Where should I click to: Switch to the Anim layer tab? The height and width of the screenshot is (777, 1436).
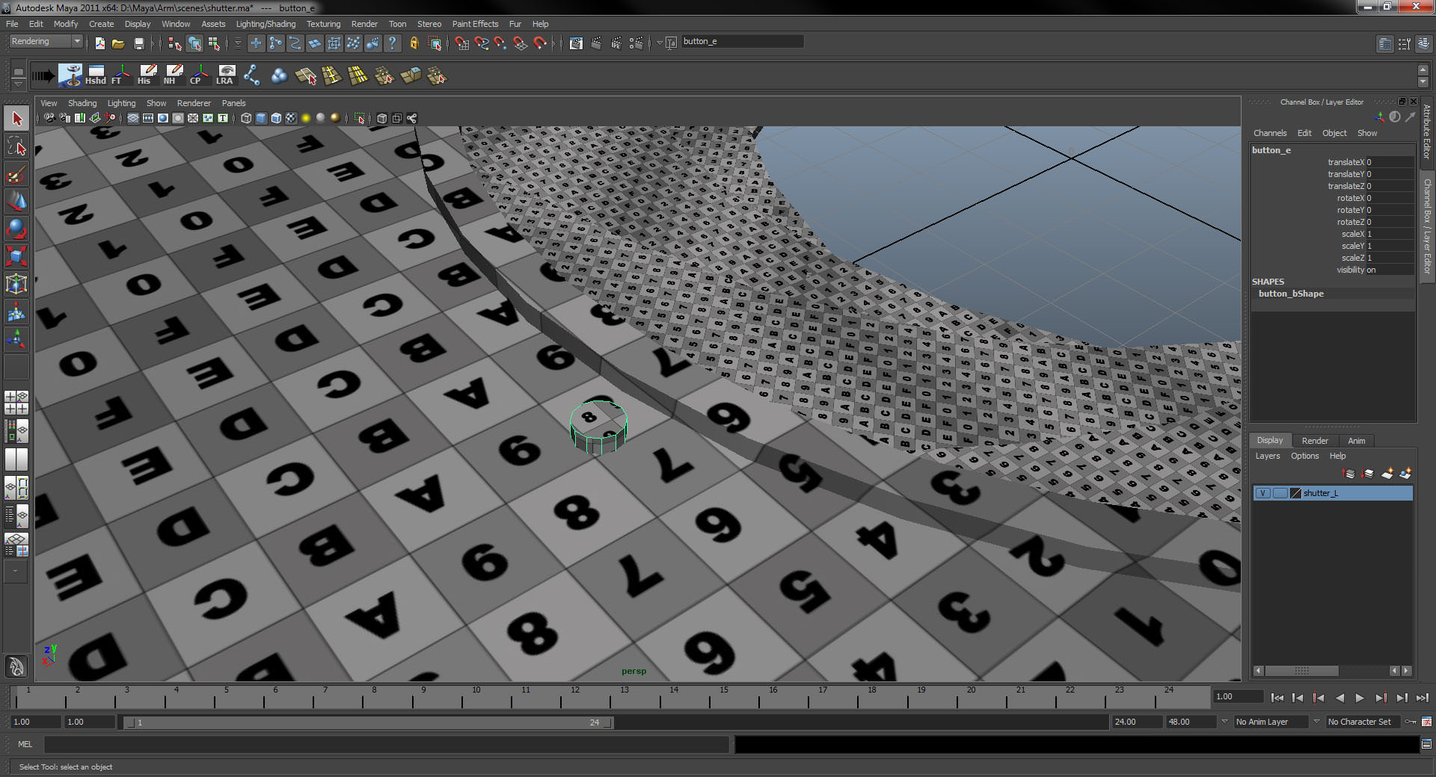click(1357, 441)
